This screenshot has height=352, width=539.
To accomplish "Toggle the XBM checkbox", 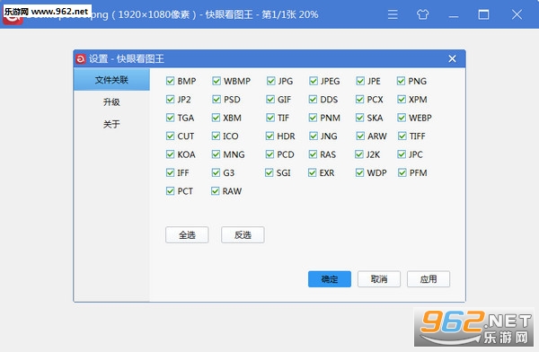I will click(x=216, y=118).
